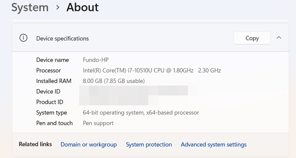Collapse the Device specifications section

pos(279,38)
